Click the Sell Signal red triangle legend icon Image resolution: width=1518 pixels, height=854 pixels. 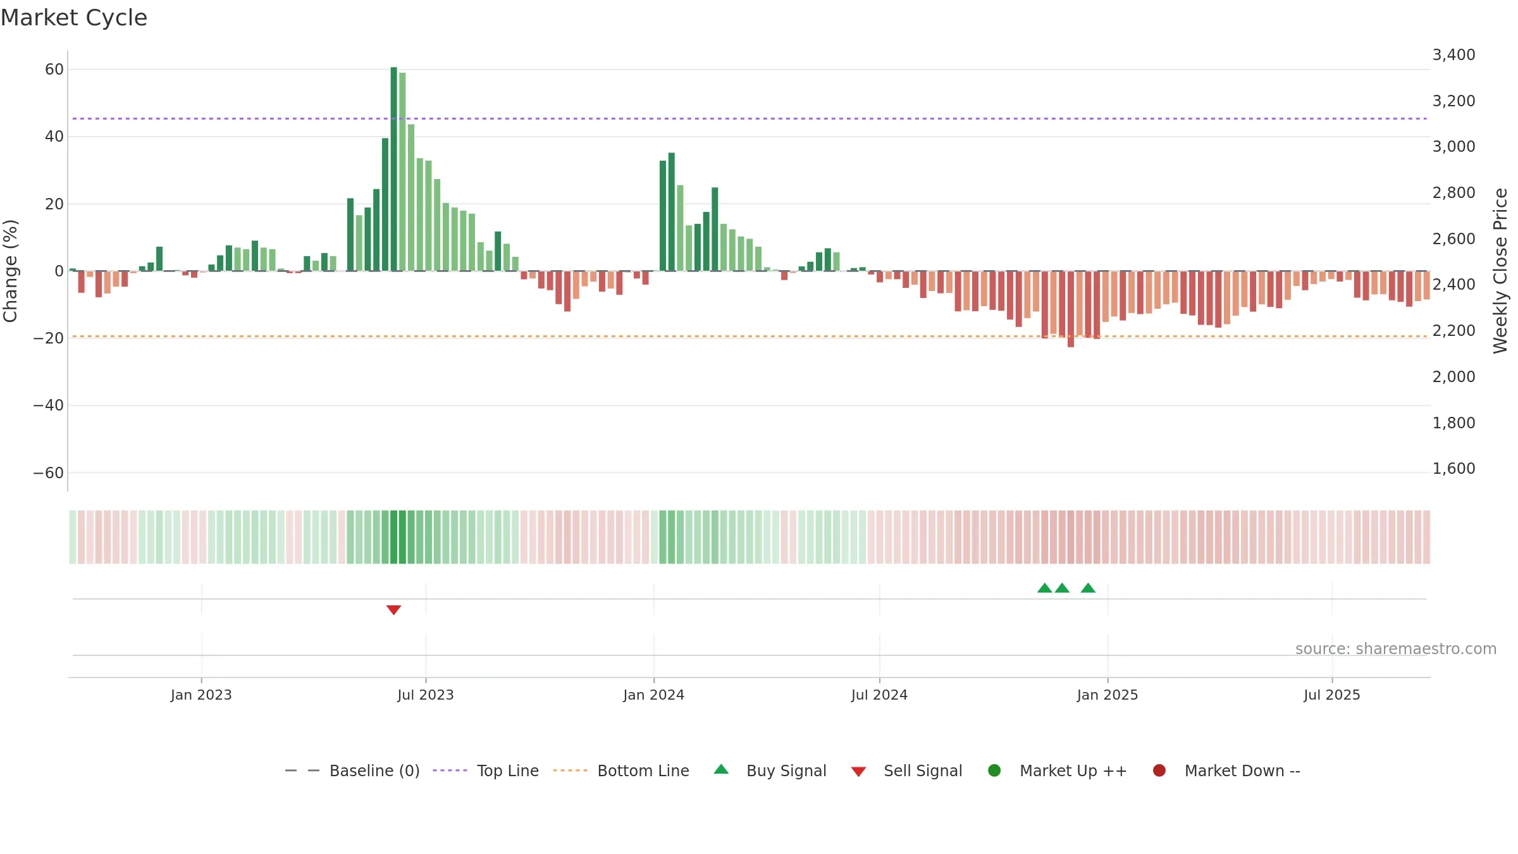tap(858, 772)
